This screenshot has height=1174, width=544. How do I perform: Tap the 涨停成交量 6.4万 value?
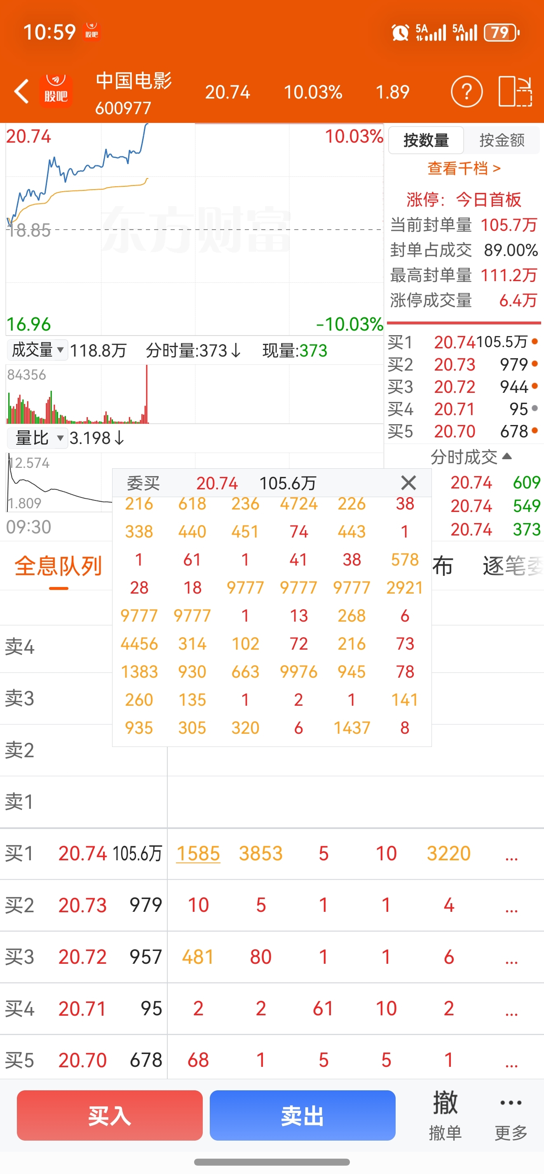518,300
